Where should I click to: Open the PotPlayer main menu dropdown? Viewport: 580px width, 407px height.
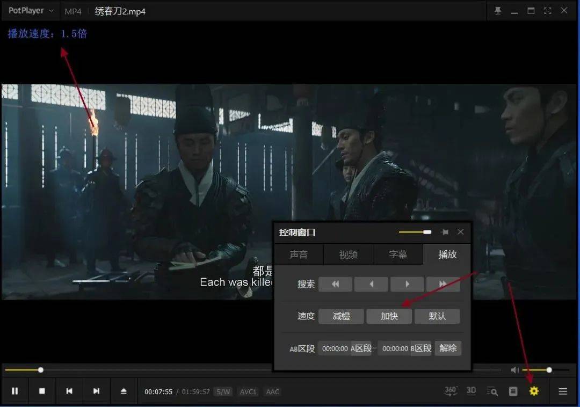point(31,11)
